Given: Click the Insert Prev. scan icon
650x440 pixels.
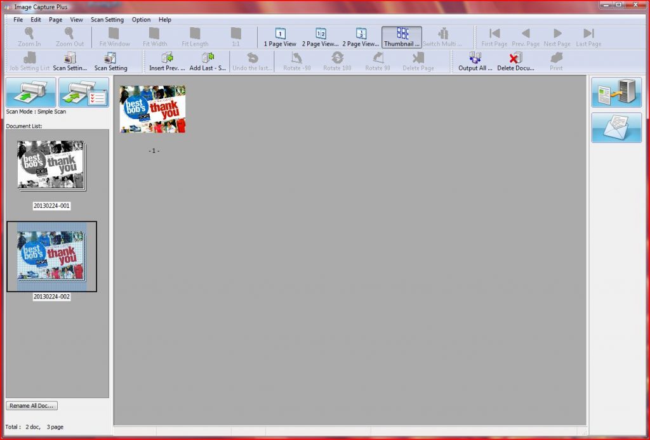Looking at the screenshot, I should pyautogui.click(x=167, y=58).
